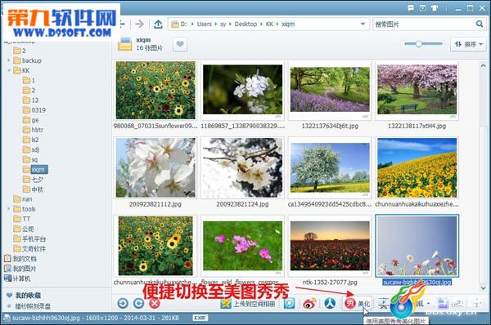Viewport: 491px width, 325px height.
Task: Open thumbnail 1322137634Dj6t.jpg
Action: point(330,90)
